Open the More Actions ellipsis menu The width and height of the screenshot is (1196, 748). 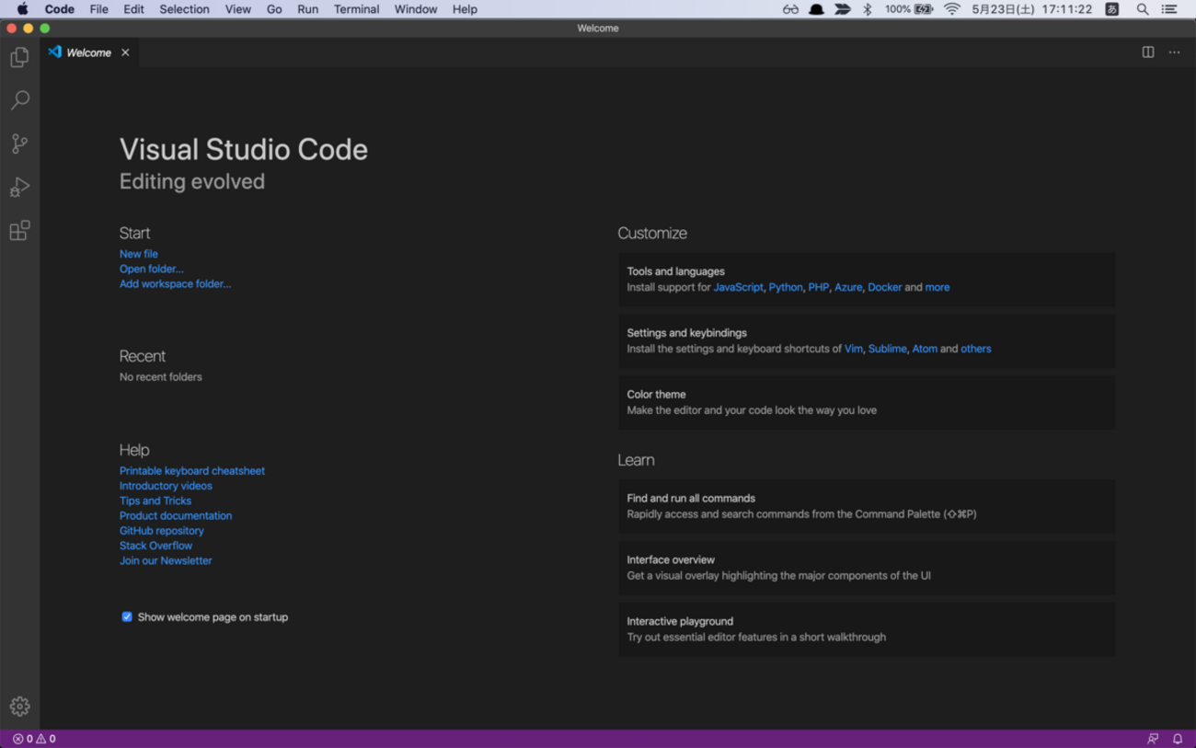1174,52
